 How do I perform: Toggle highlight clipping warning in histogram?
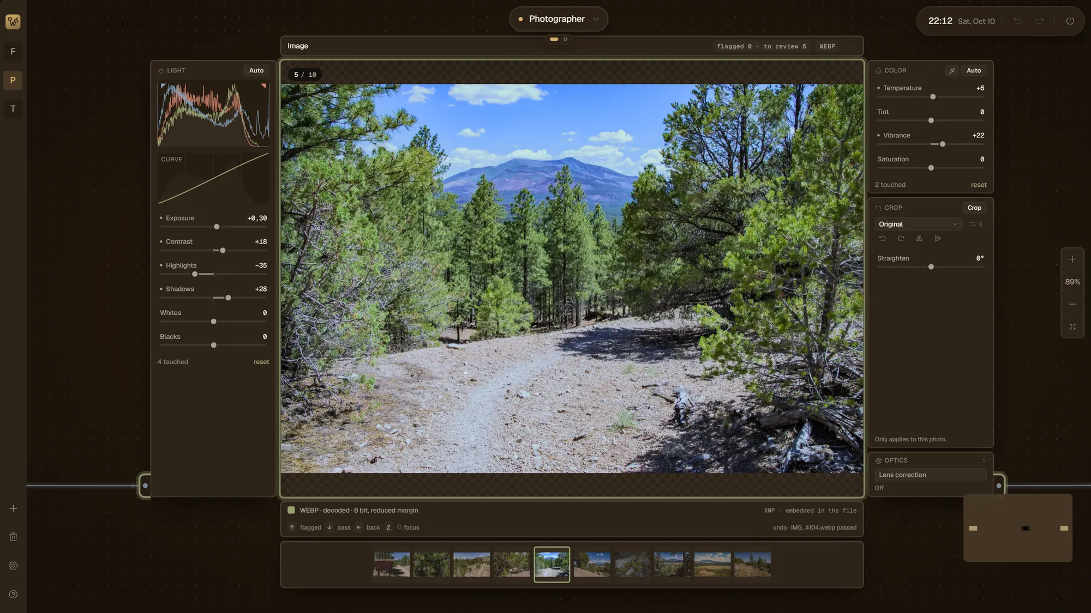[x=263, y=86]
